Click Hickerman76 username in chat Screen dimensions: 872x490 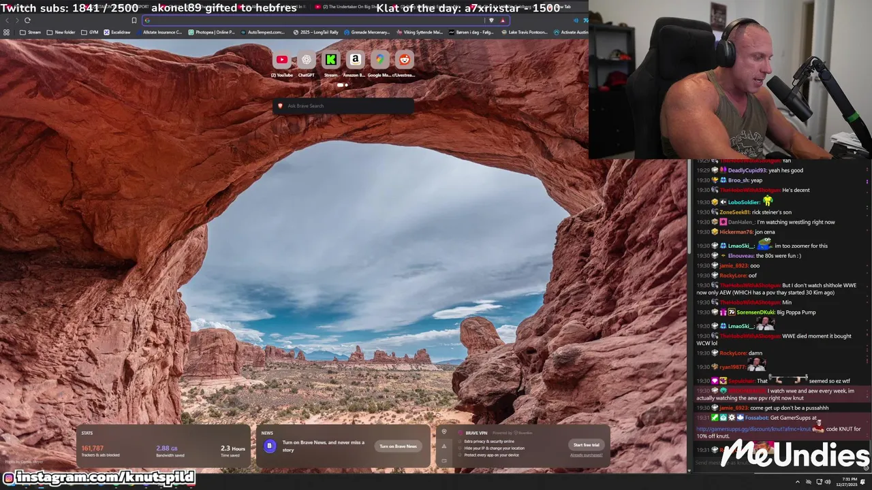(x=736, y=232)
